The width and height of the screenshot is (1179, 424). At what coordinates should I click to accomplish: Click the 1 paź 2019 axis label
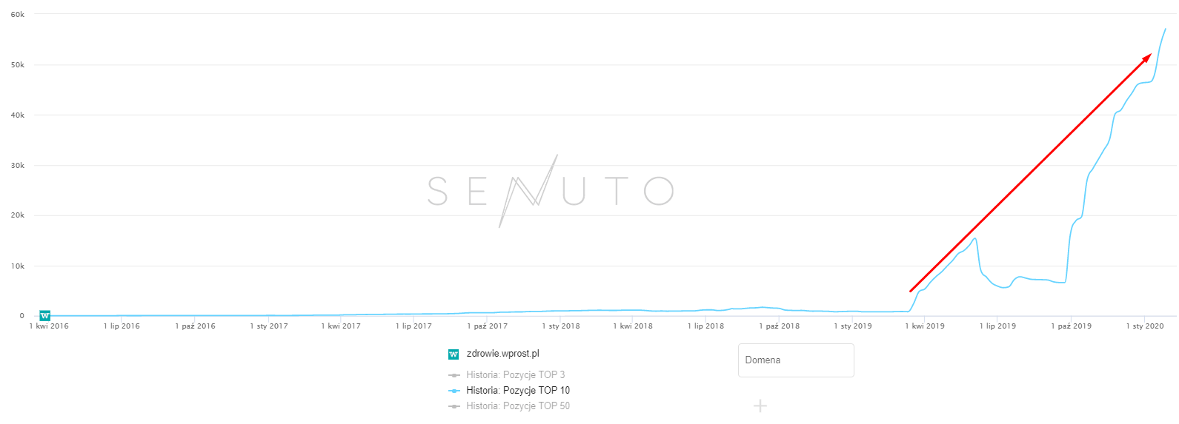pyautogui.click(x=1071, y=326)
